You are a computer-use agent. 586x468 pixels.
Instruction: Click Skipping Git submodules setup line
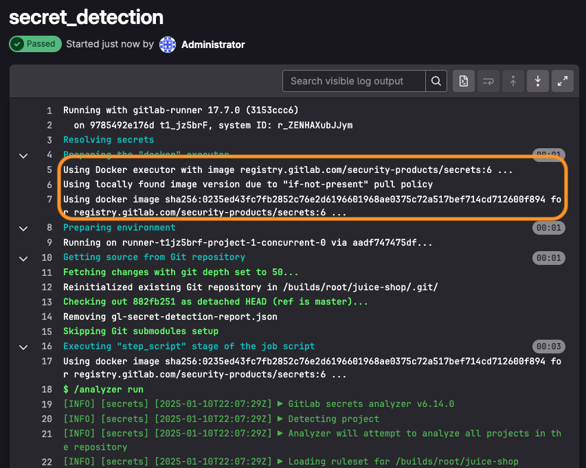click(141, 331)
